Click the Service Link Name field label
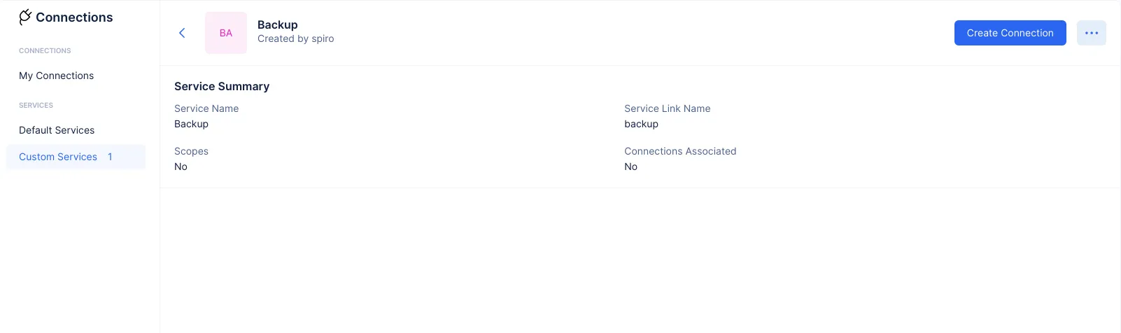 [668, 108]
